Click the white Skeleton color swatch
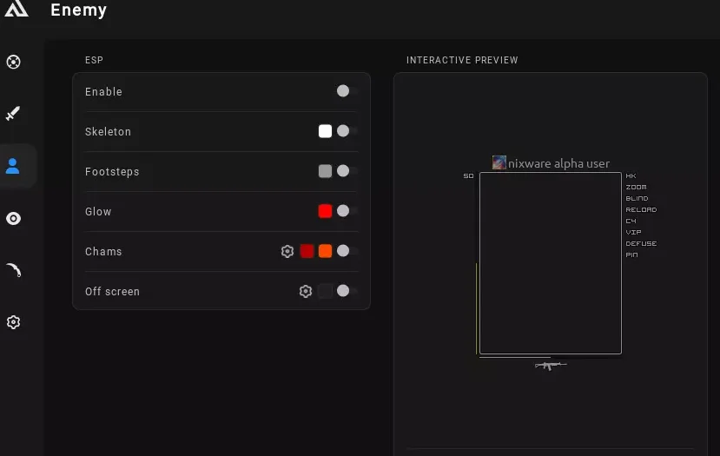Screen dimensions: 720x456 (x=325, y=131)
